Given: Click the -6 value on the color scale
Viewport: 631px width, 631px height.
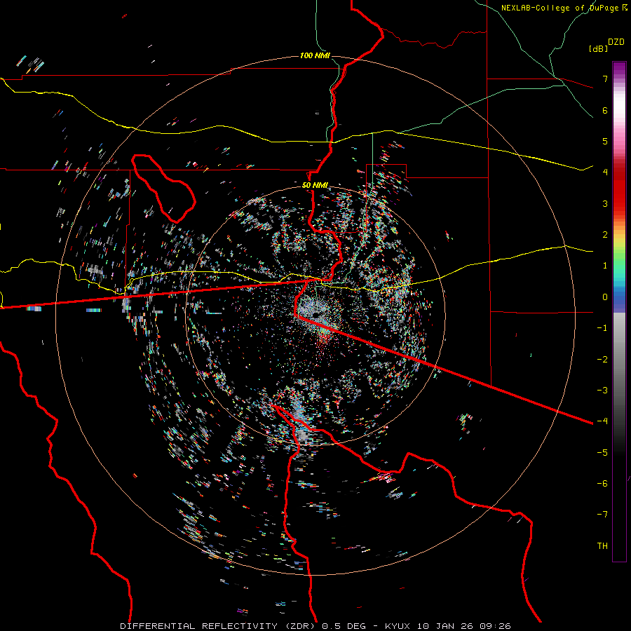Looking at the screenshot, I should 602,484.
